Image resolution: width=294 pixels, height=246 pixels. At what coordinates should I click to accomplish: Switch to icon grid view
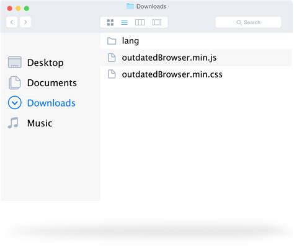[x=110, y=22]
